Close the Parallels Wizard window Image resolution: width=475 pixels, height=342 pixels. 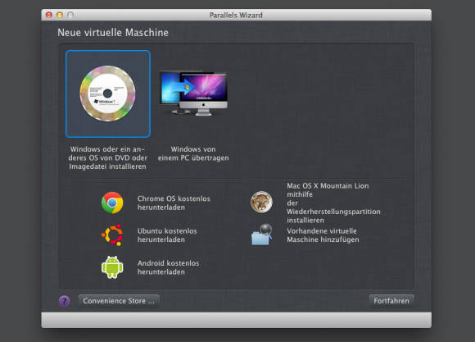pos(49,15)
